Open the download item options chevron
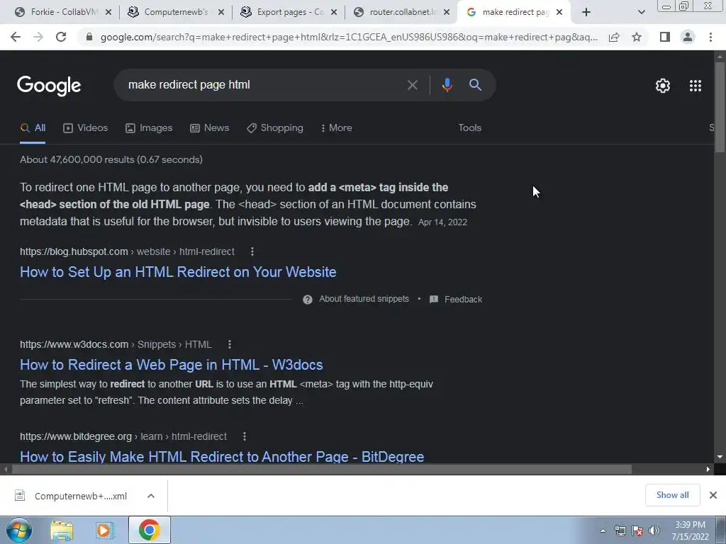The image size is (726, 544). (150, 496)
